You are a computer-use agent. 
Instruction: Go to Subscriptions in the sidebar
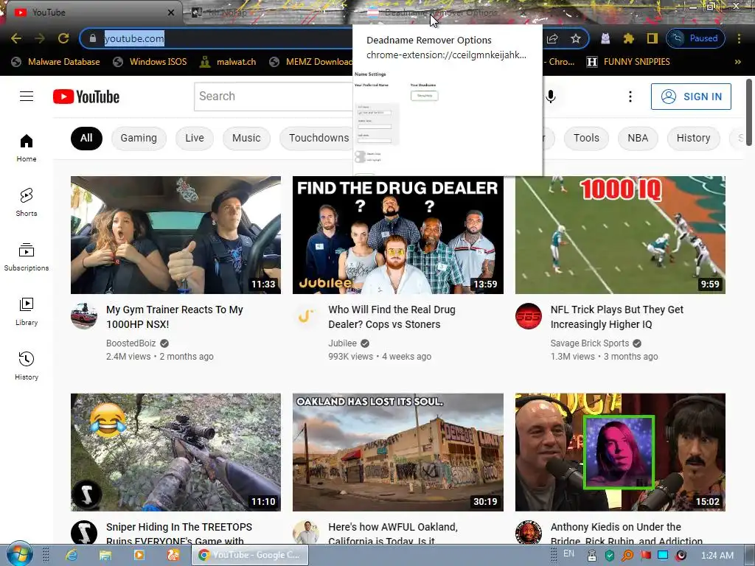coord(27,256)
